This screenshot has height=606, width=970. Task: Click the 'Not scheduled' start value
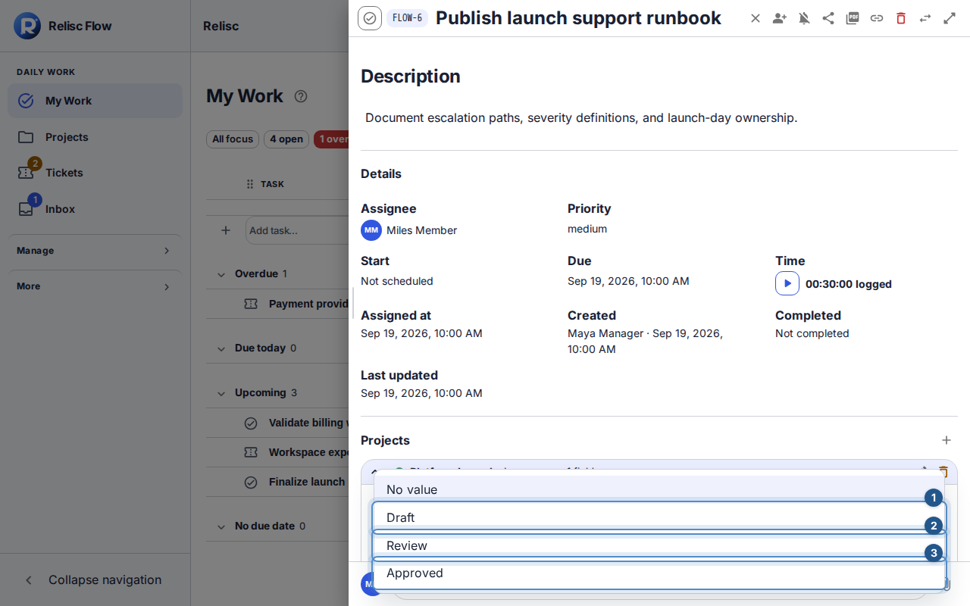tap(397, 281)
